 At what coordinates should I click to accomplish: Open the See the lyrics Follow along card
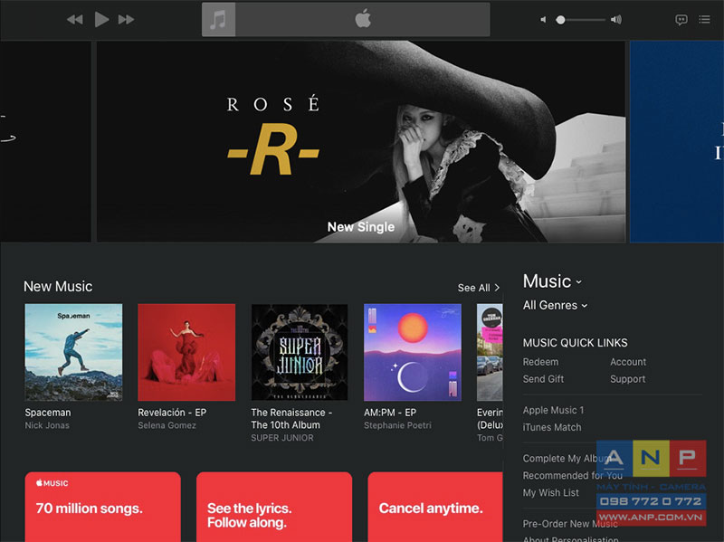tap(274, 507)
